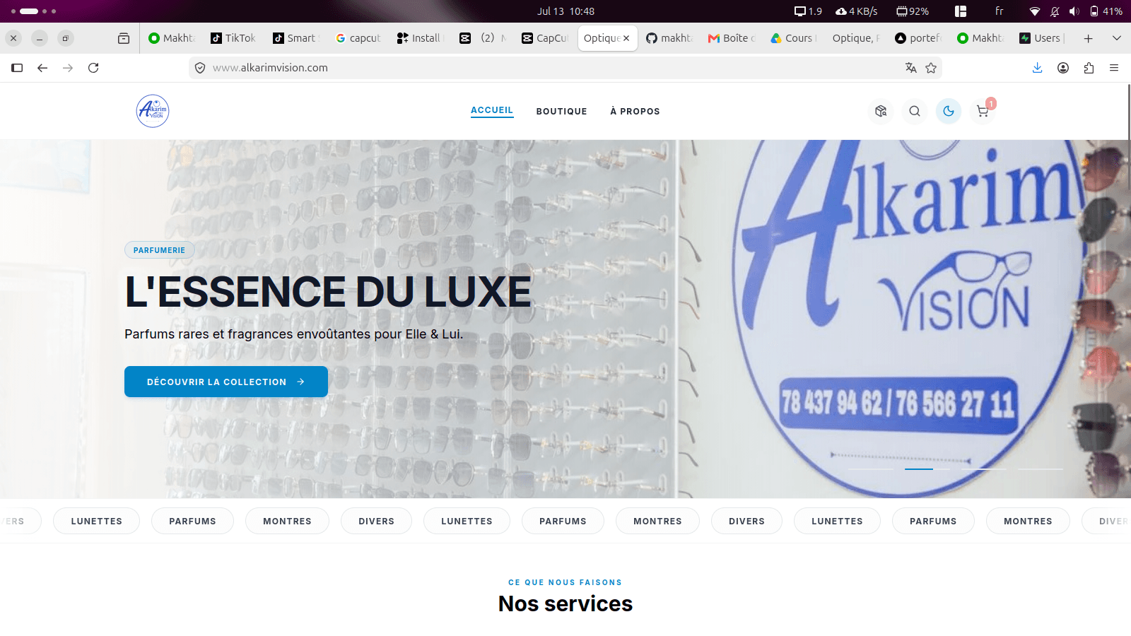
Task: Open the BOUTIQUE navigation menu item
Action: tap(561, 111)
